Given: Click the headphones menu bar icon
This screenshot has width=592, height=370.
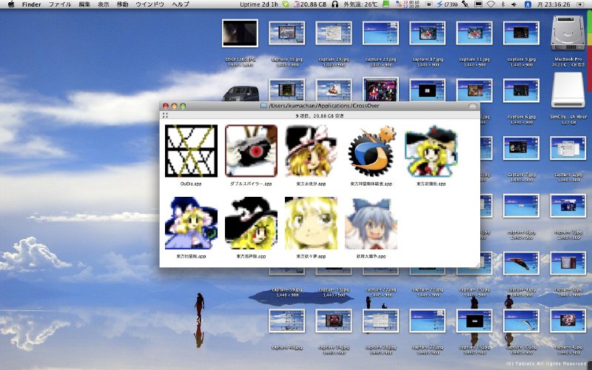Looking at the screenshot, I should (335, 4).
